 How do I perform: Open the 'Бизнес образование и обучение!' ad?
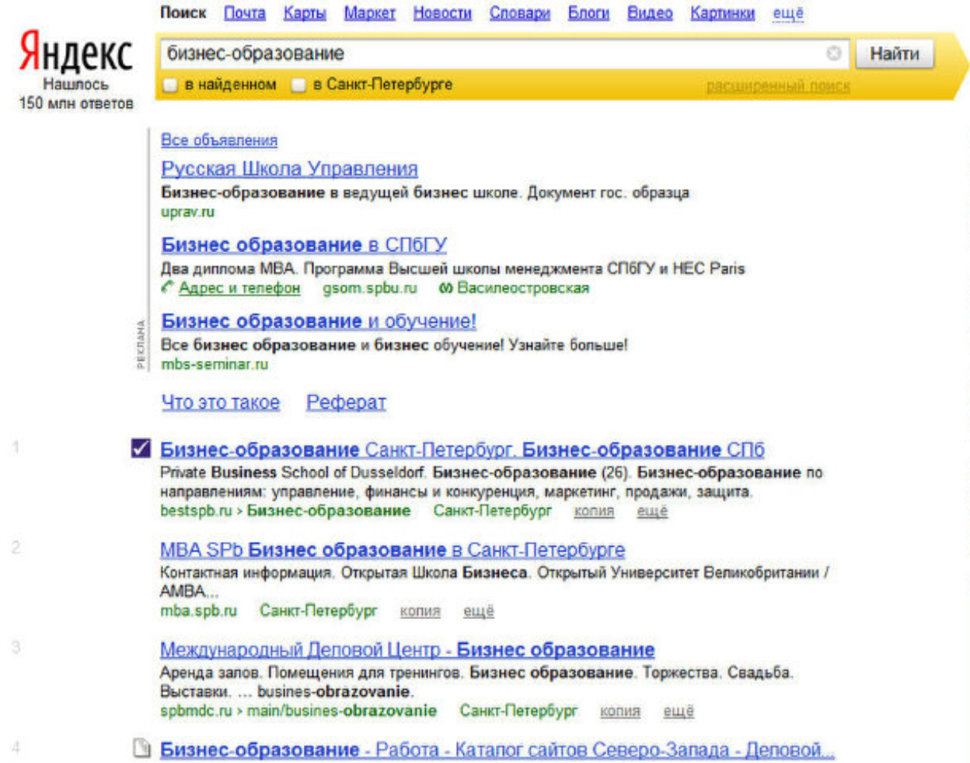click(x=319, y=320)
